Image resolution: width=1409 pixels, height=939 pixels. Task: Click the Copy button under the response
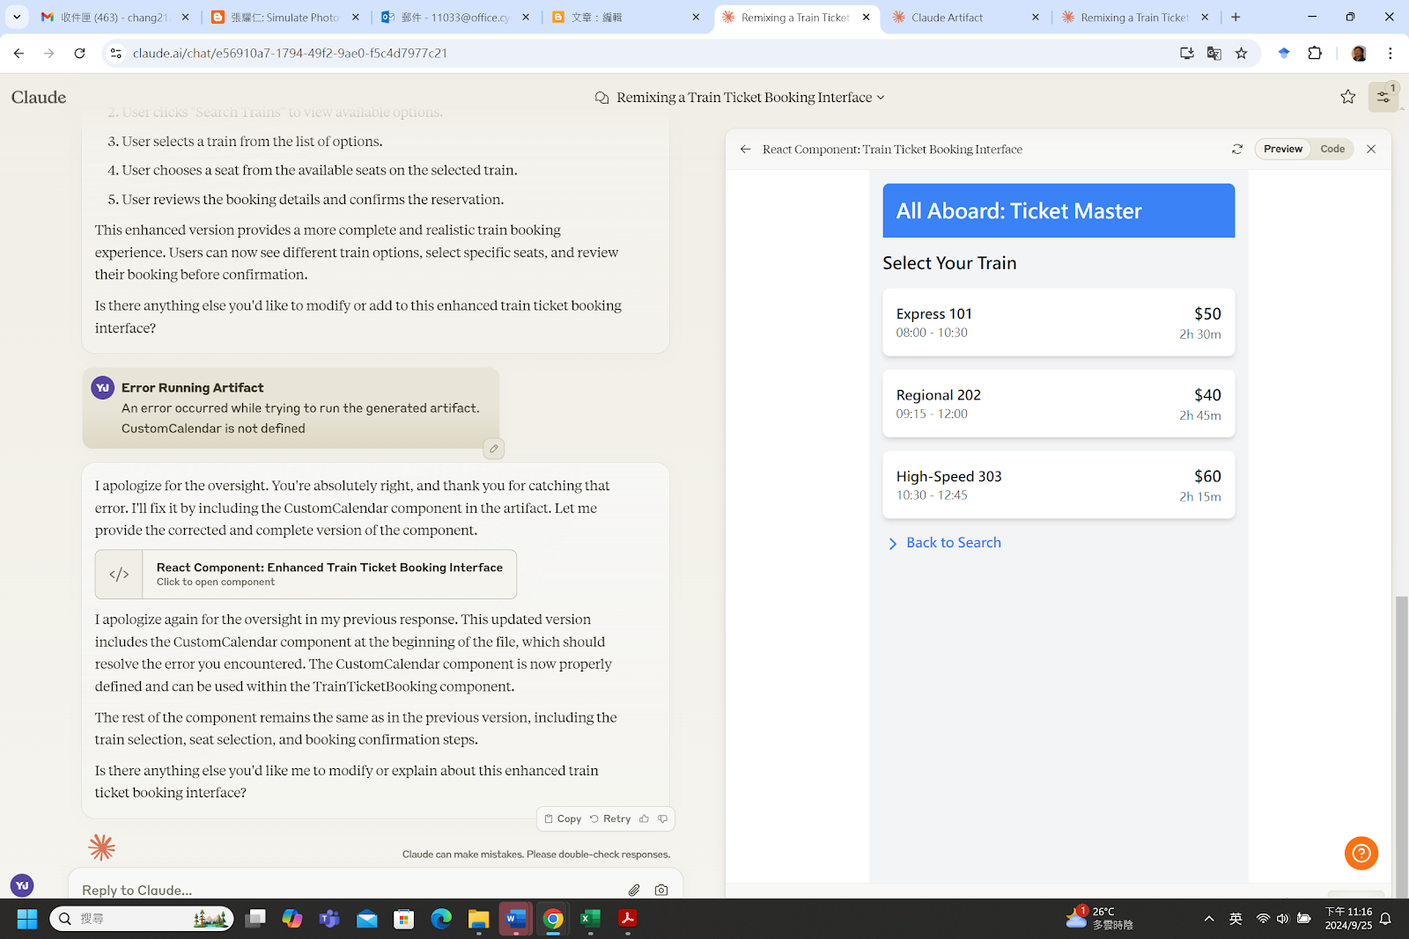563,818
